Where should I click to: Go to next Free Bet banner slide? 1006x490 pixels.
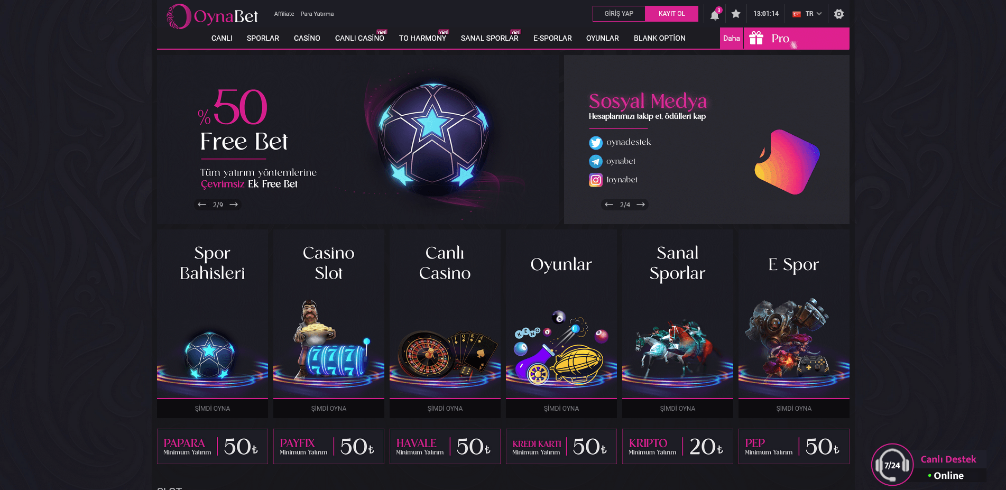(x=234, y=205)
